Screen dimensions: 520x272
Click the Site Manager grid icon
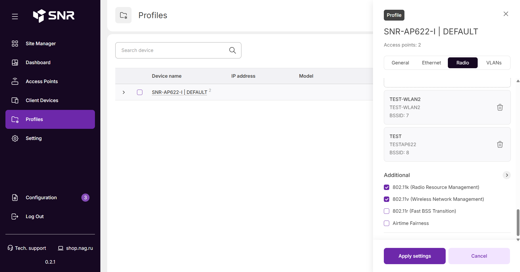15,44
